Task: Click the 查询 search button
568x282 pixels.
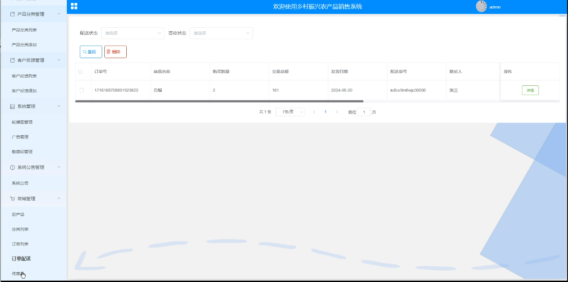Action: pos(91,52)
